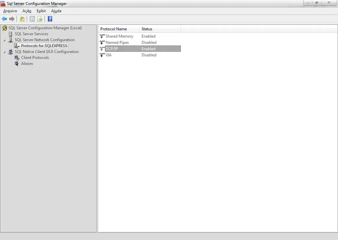Open the Help question mark icon
Screen dimensions: 338x240
tap(50, 19)
